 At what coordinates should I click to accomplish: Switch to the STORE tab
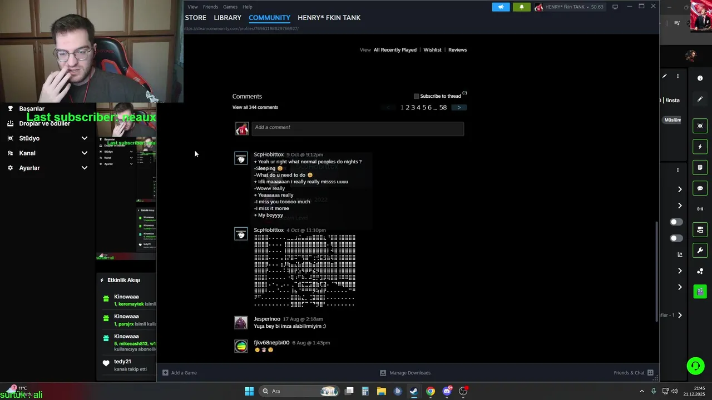pyautogui.click(x=196, y=18)
